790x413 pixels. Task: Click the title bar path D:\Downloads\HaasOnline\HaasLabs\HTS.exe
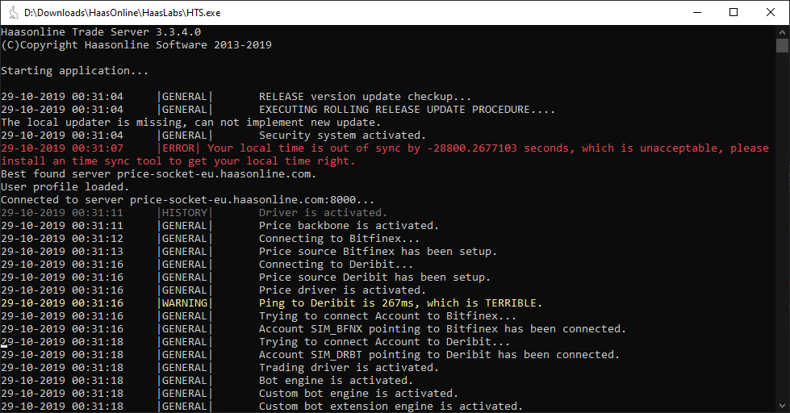point(123,13)
